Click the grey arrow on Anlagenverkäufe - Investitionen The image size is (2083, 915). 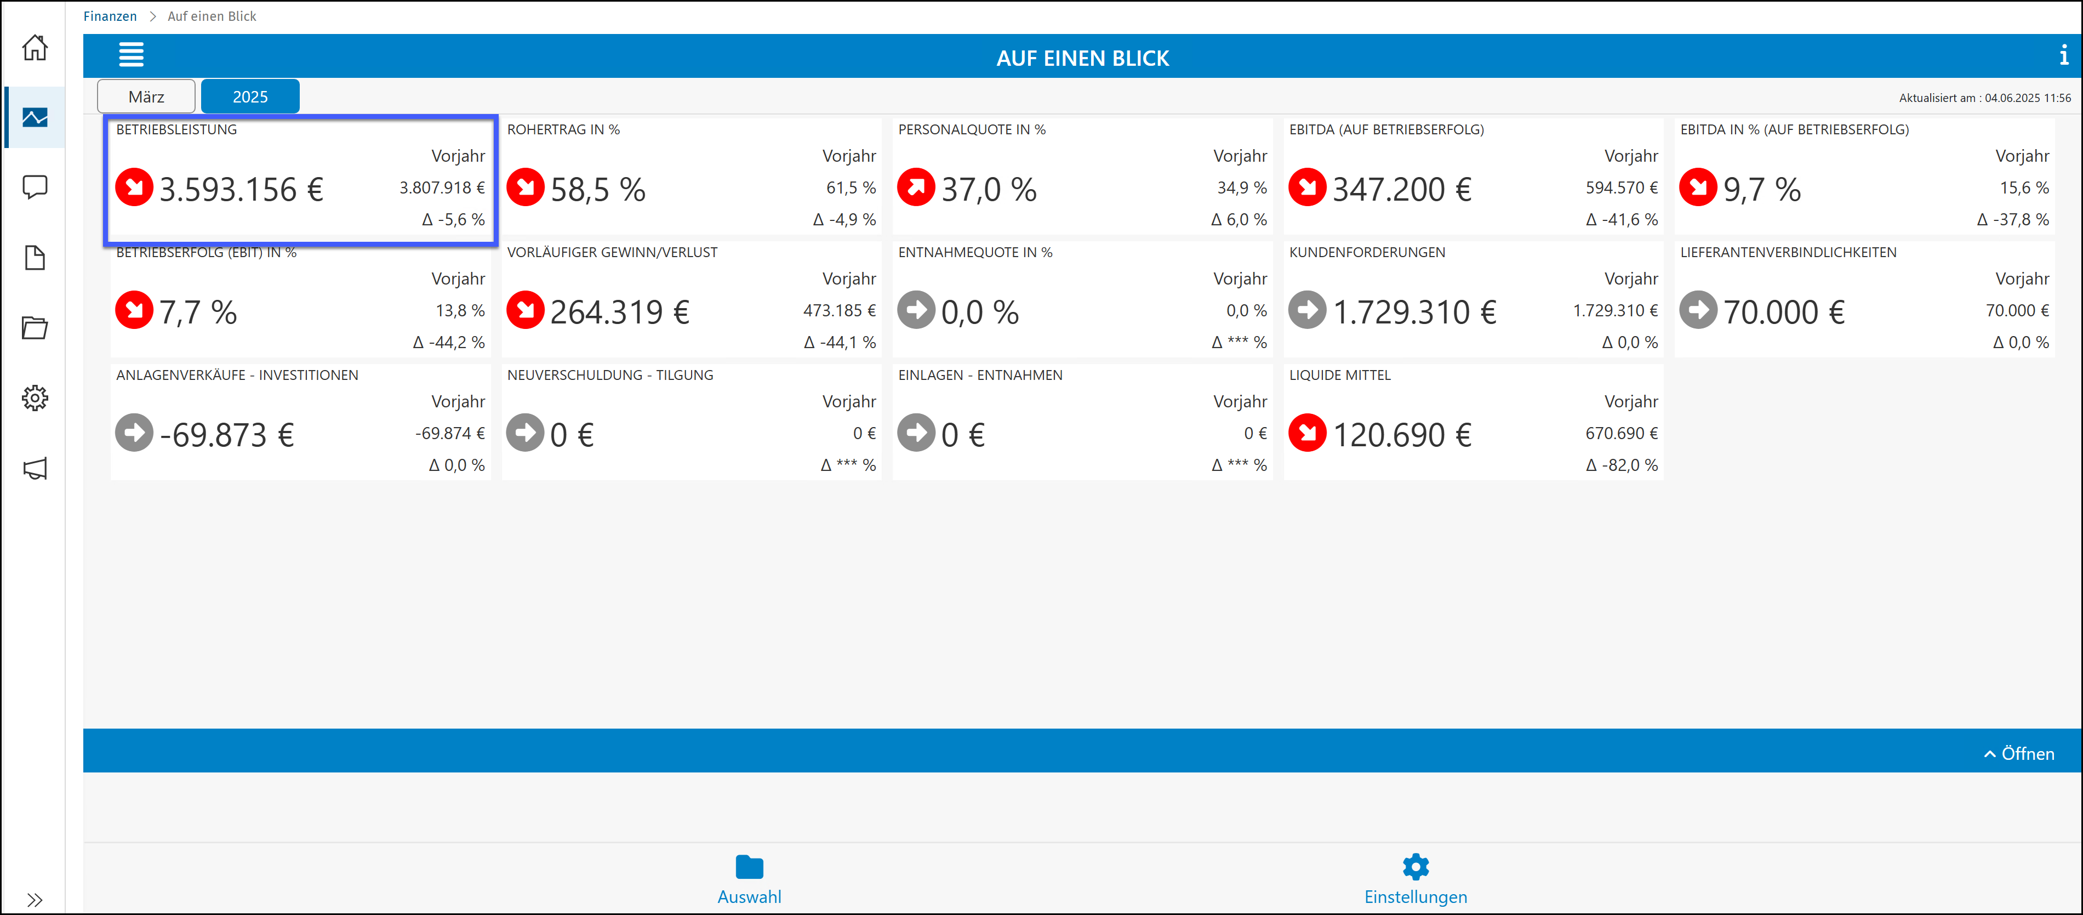pos(134,434)
